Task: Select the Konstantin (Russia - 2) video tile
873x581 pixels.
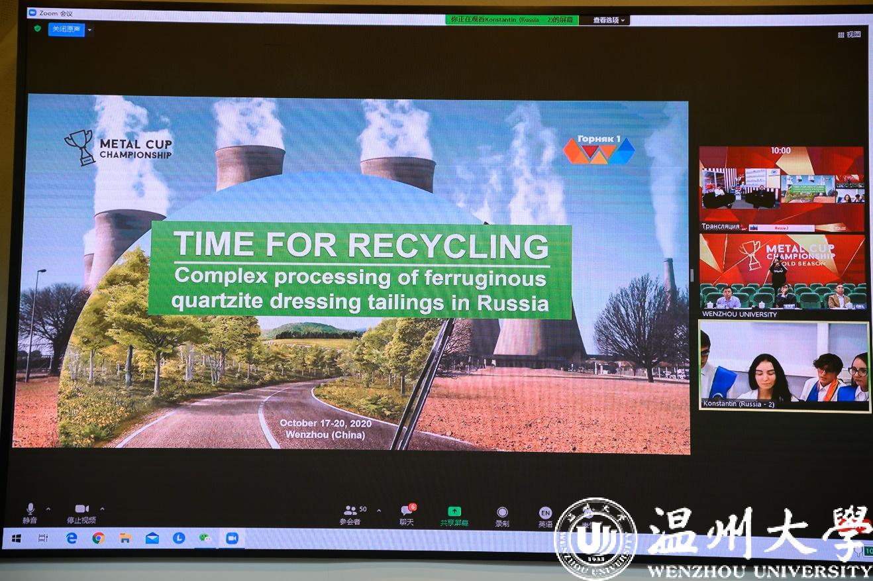Action: 784,366
